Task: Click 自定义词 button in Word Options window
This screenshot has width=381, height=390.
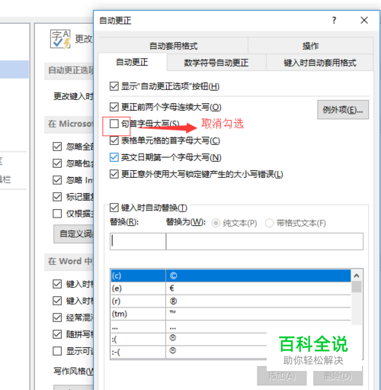Action: pos(74,234)
